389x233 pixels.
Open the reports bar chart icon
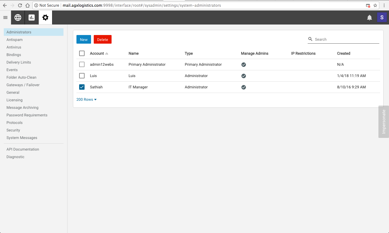point(32,18)
